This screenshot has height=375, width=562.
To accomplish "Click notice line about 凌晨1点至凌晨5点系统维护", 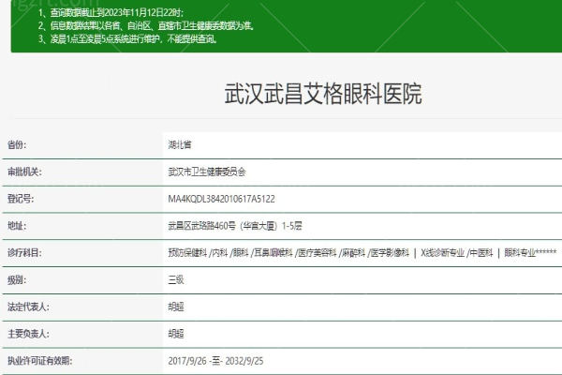I will tap(127, 38).
